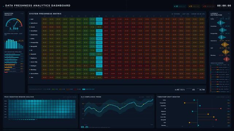This screenshot has height=131, width=234.
Task: Select the Workday row label in freshness matrix
Action: pos(34,70)
